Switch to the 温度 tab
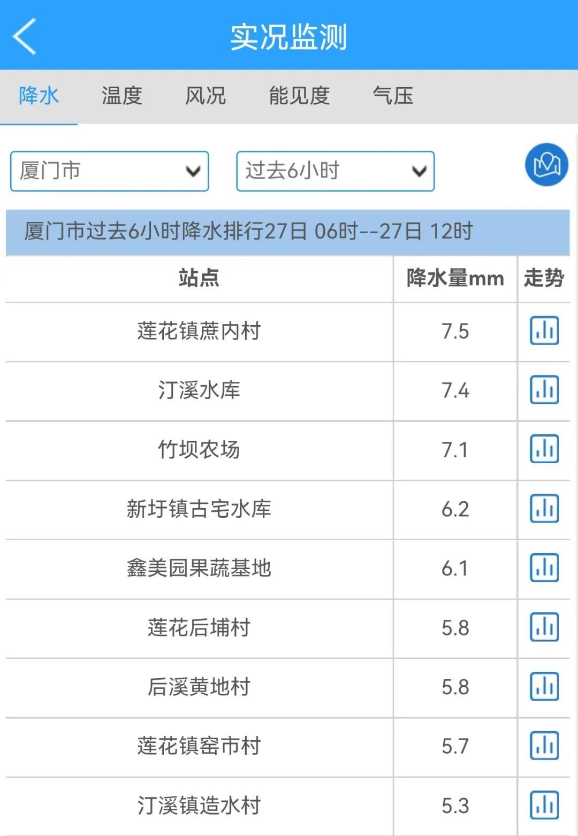The image size is (578, 836). 120,96
